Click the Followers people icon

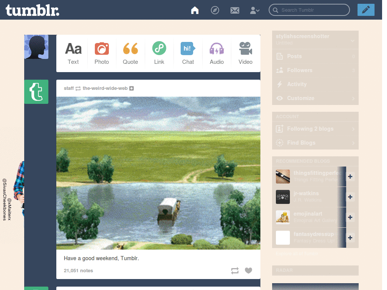(x=279, y=70)
